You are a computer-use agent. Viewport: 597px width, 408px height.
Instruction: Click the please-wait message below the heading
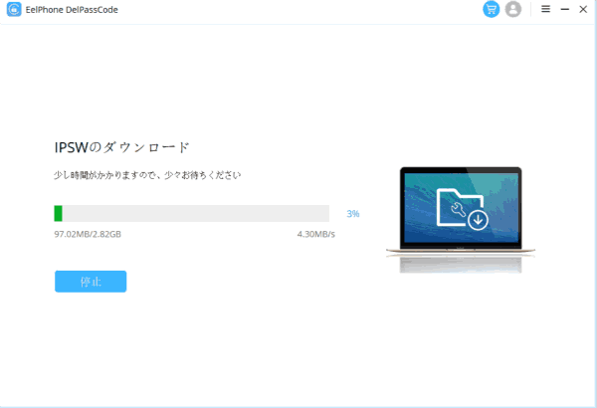tap(147, 175)
